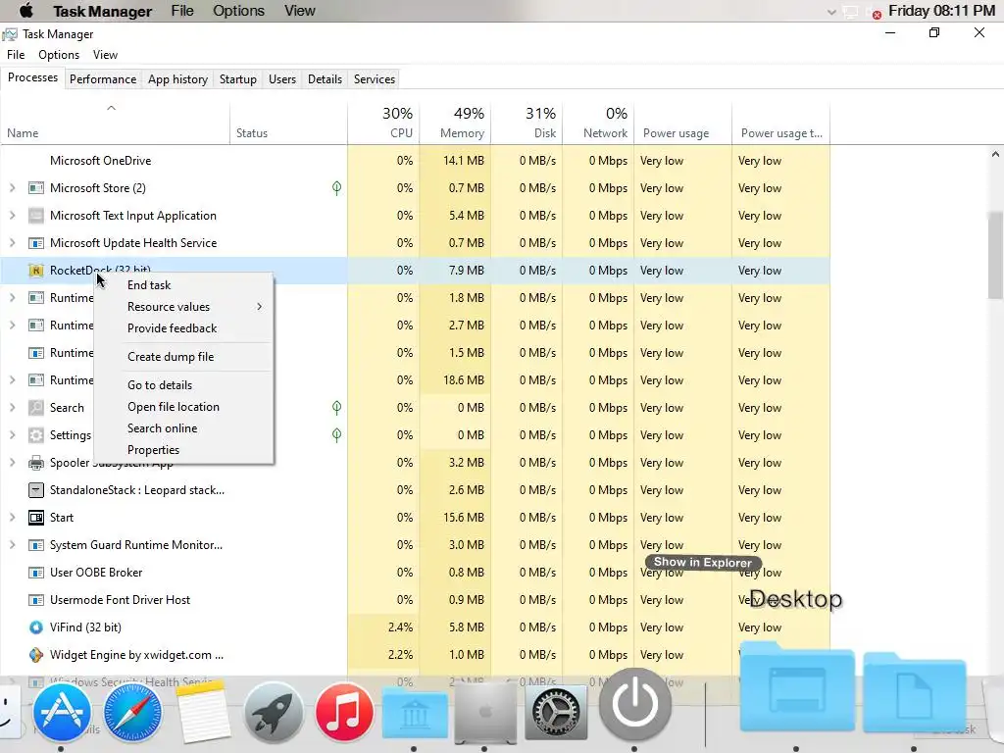Screen dimensions: 1004x753
Task: Click the red network error tray icon
Action: coord(877,14)
